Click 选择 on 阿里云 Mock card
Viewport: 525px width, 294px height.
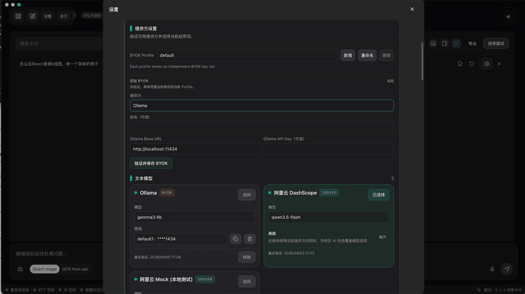tap(247, 281)
